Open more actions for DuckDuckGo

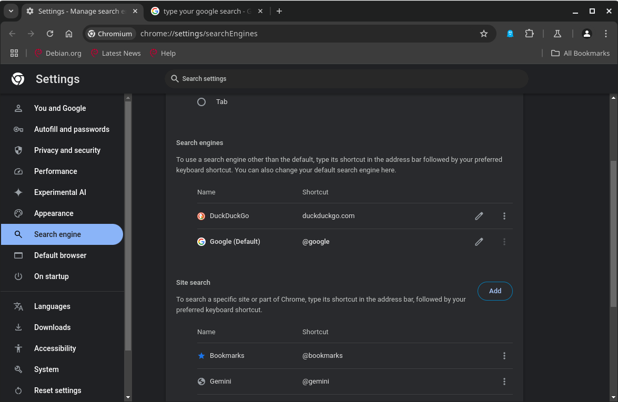[x=504, y=216]
